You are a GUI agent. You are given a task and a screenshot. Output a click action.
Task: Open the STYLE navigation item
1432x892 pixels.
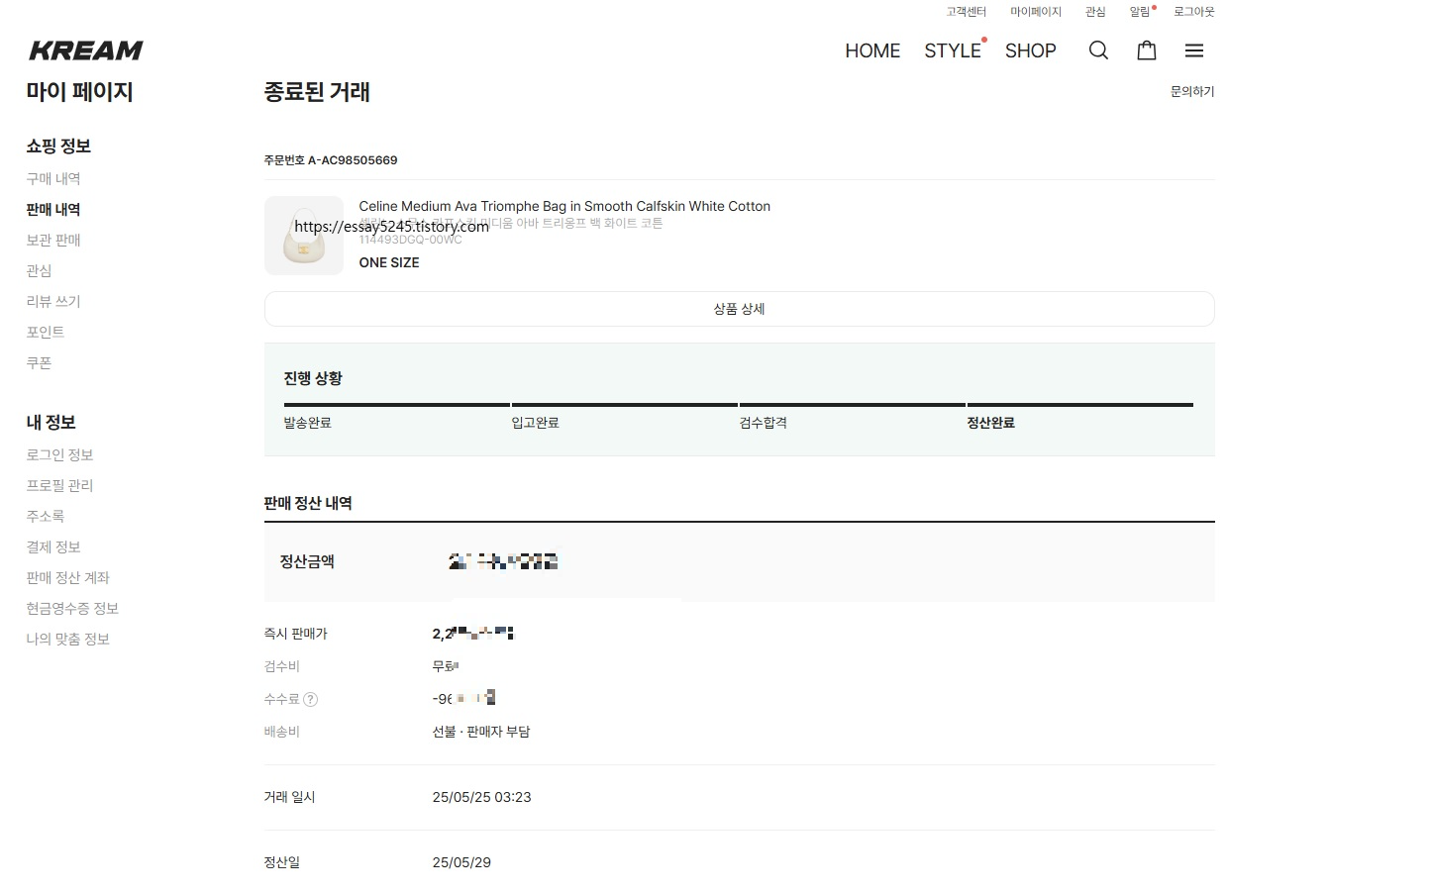pos(953,50)
